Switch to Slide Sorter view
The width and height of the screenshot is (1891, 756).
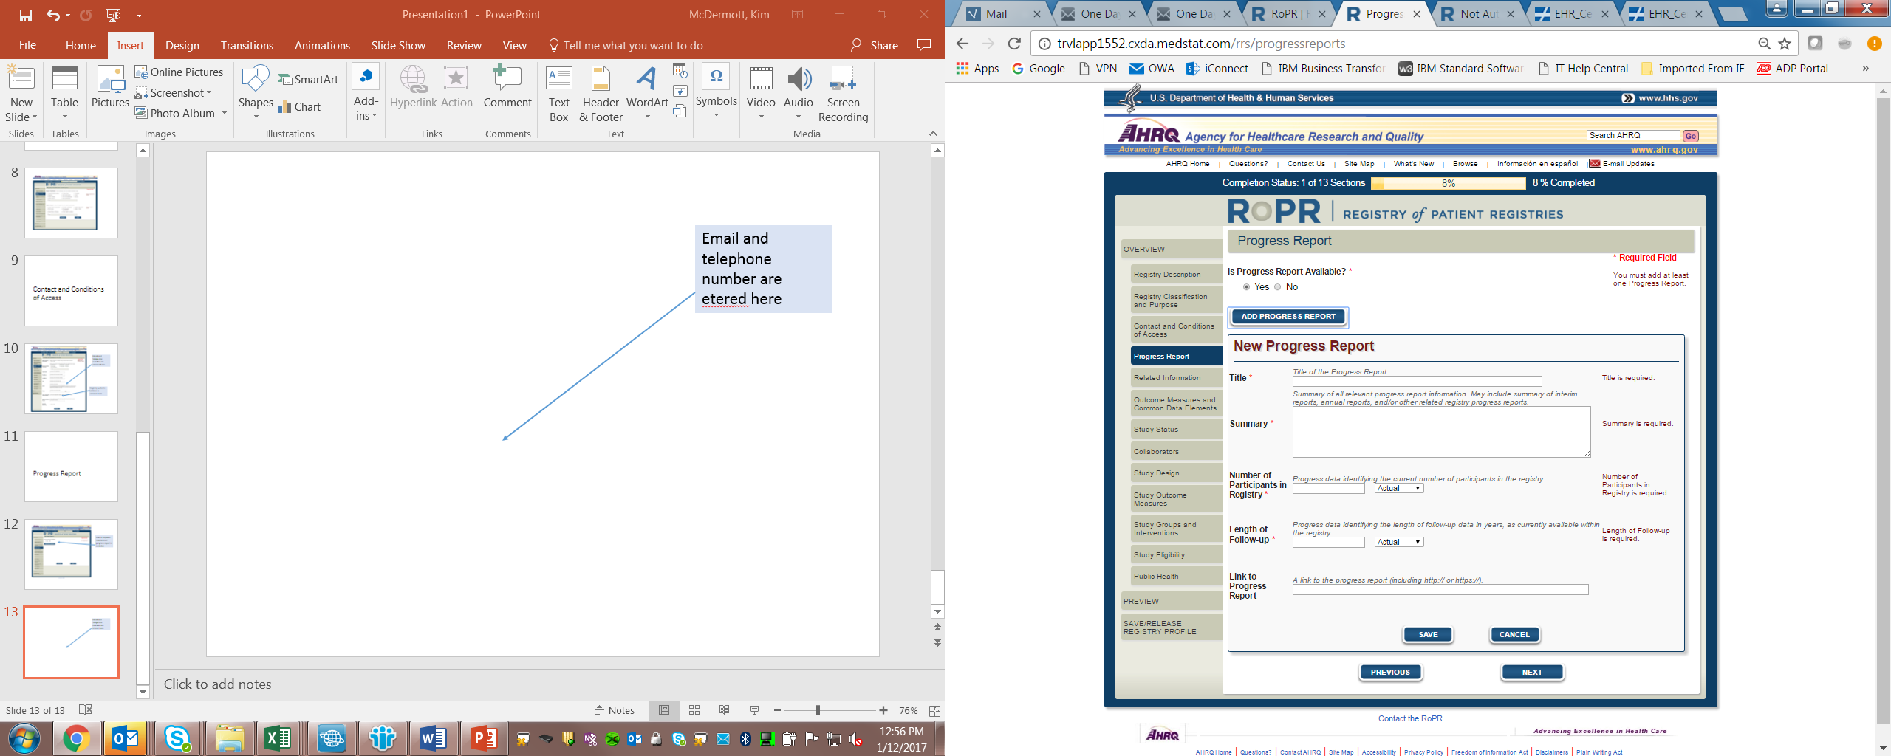tap(694, 710)
